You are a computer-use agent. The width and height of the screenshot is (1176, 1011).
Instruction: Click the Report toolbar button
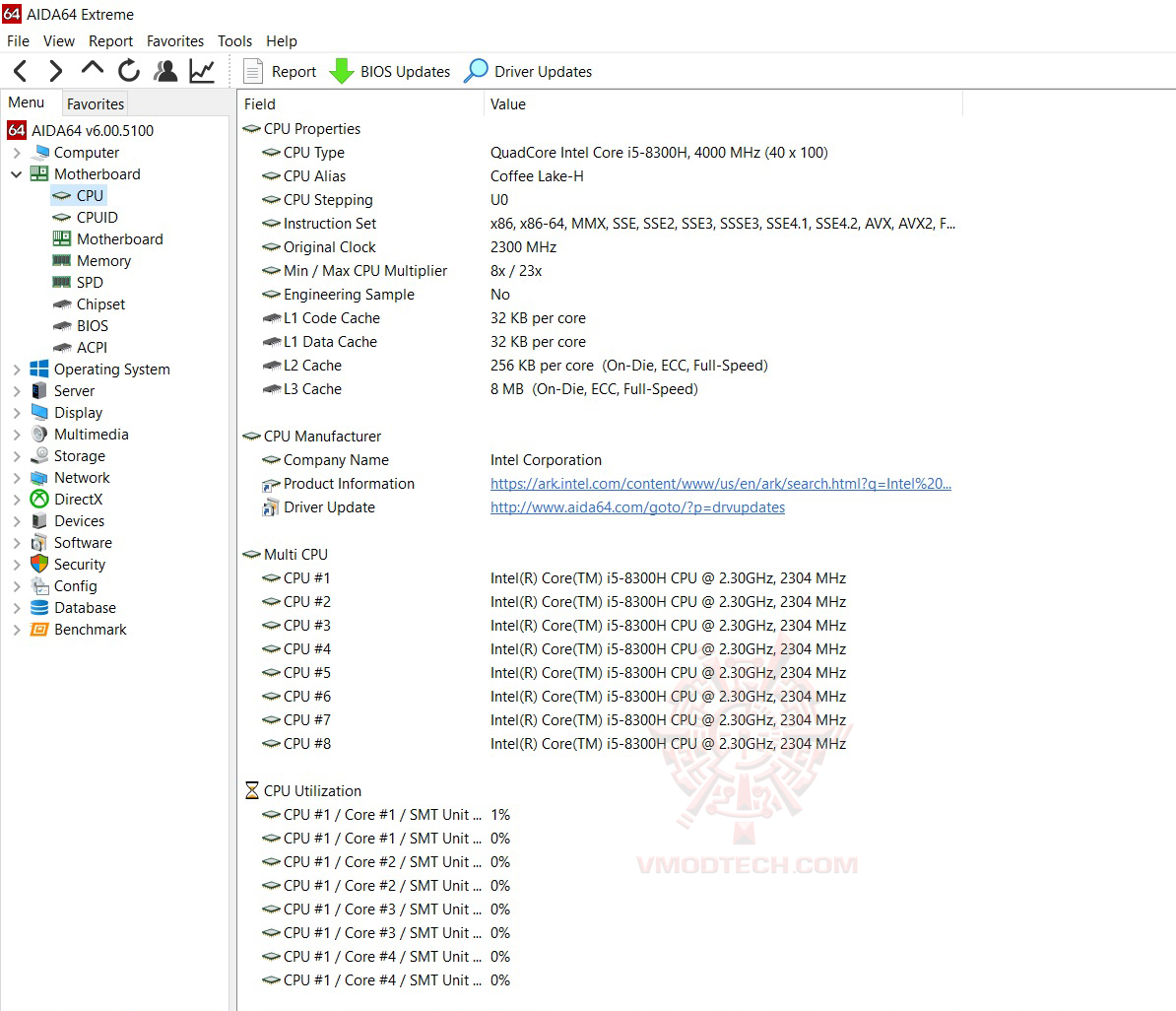[x=280, y=71]
